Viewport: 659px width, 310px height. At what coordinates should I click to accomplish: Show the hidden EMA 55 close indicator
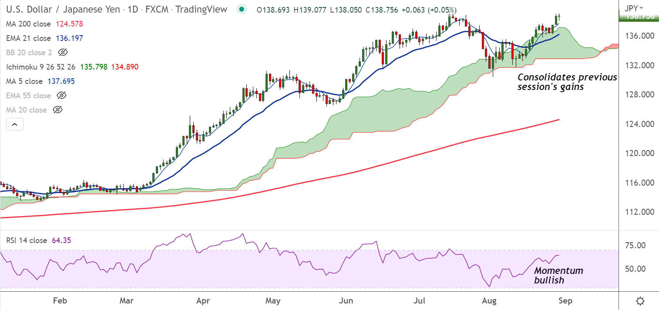[62, 96]
